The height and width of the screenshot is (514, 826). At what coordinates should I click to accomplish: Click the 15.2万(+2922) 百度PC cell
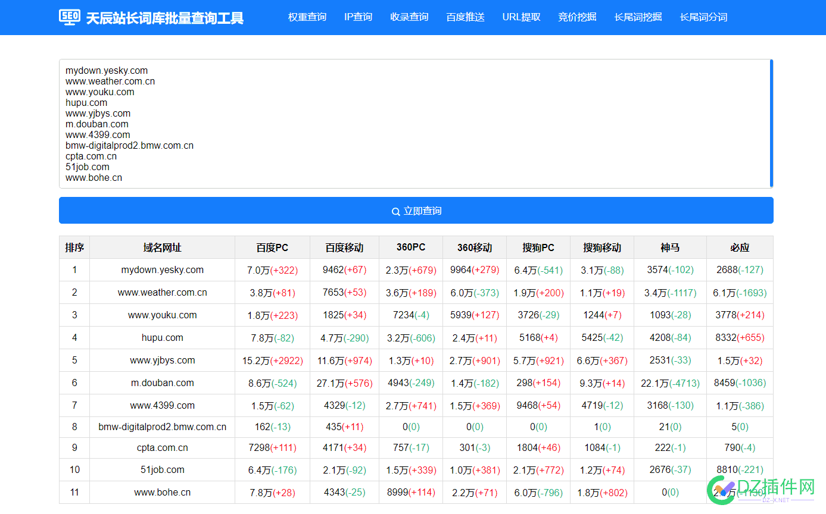(273, 361)
